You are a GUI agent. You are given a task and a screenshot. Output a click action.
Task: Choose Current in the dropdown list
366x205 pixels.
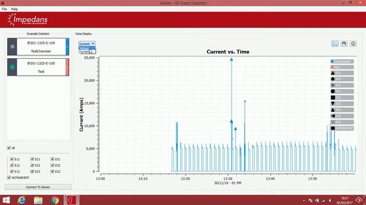87,52
